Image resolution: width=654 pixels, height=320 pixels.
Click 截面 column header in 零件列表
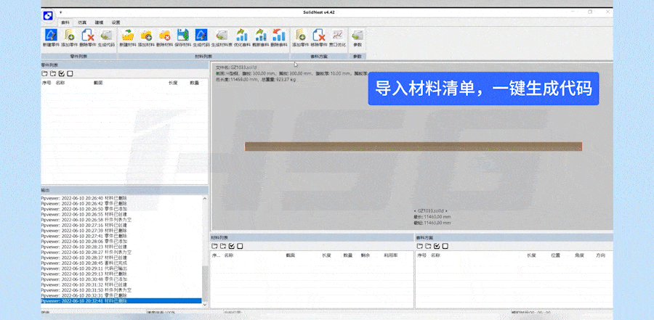click(98, 83)
